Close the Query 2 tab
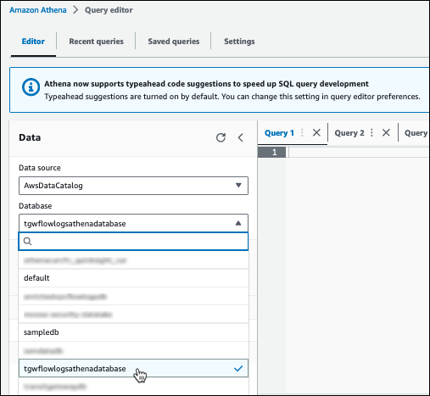 point(386,132)
